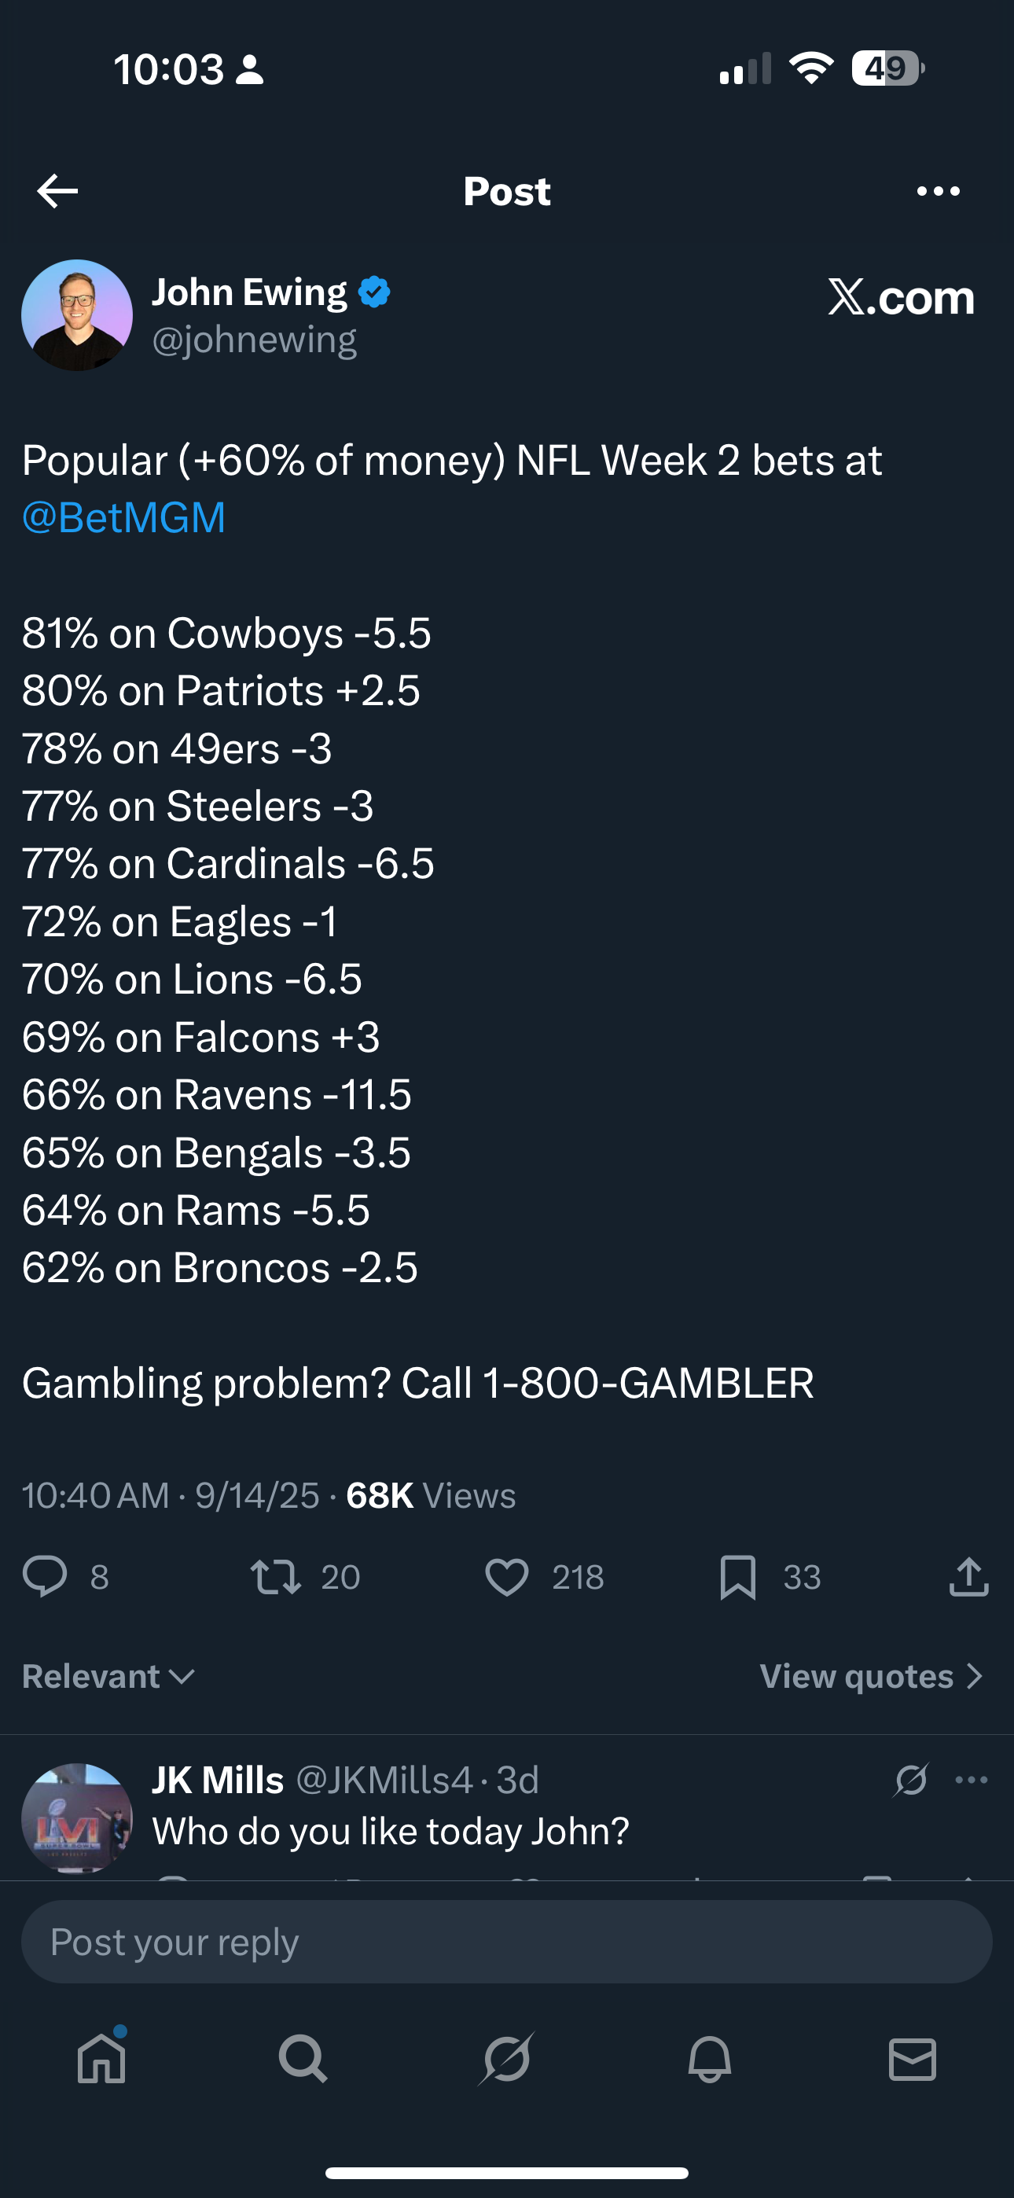This screenshot has width=1014, height=2198.
Task: Bookmark the NFL Week 2 post
Action: (x=737, y=1576)
